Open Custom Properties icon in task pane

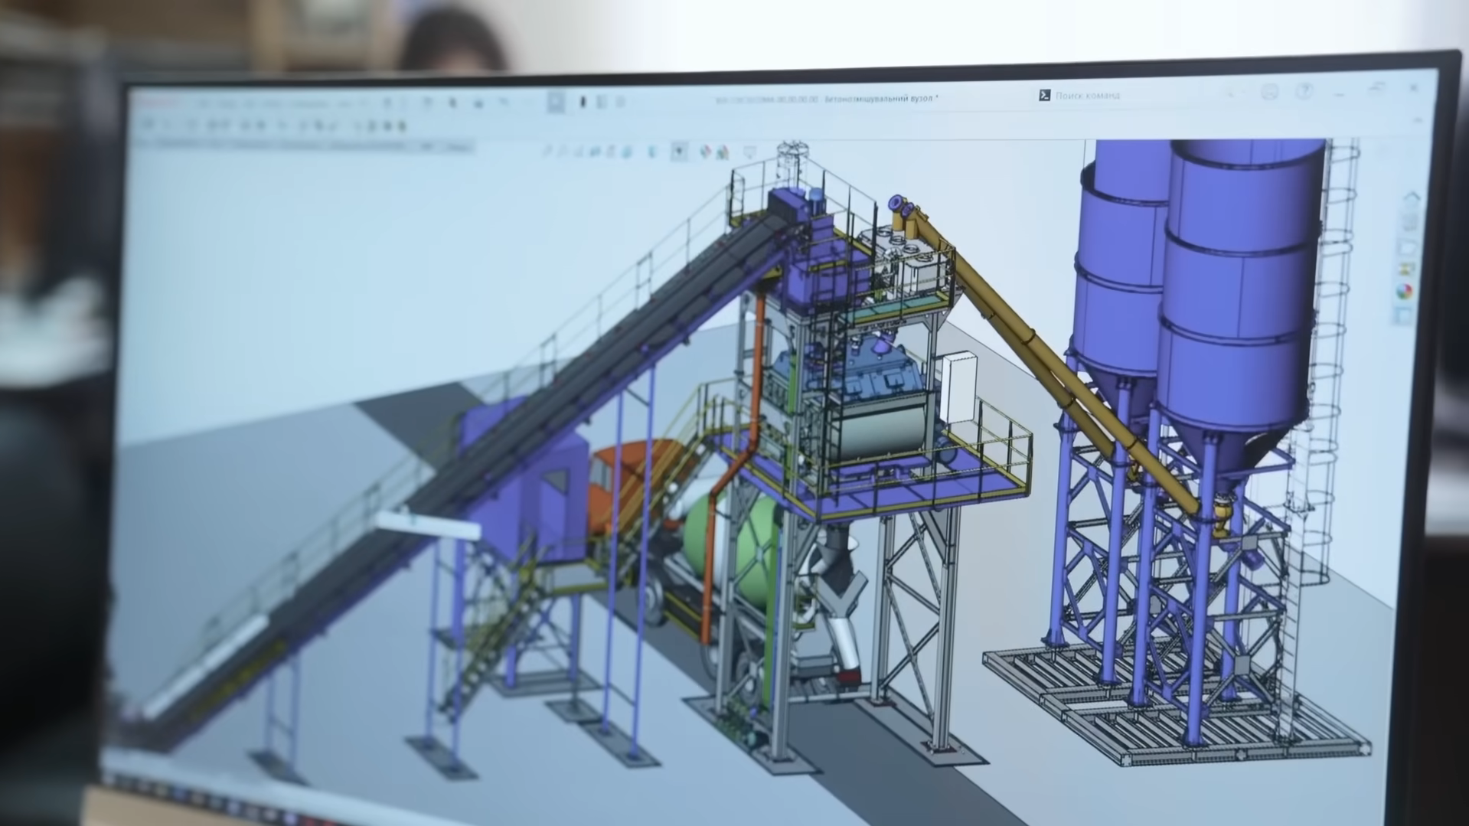pyautogui.click(x=1403, y=314)
